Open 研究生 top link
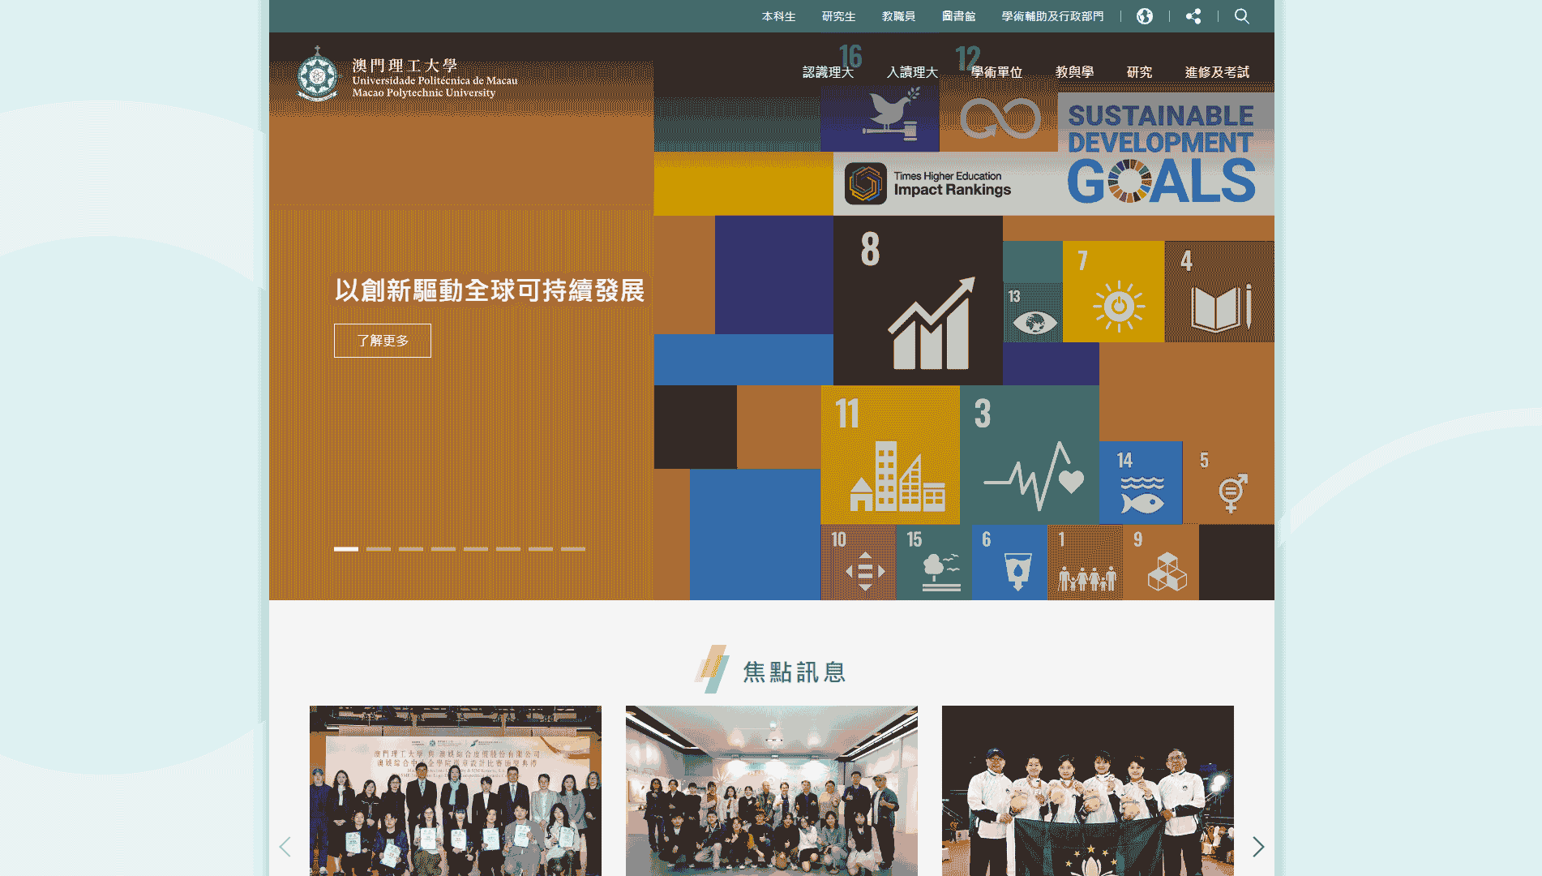 [x=838, y=16]
